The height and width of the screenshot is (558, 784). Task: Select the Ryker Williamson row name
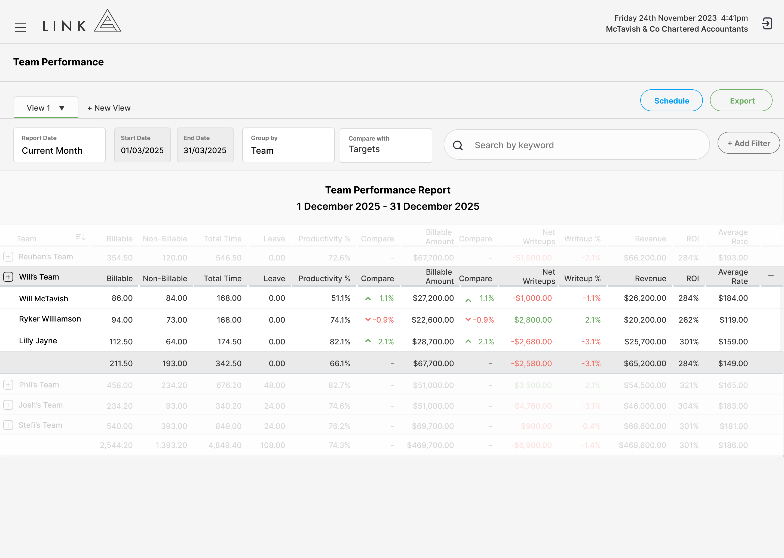coord(50,319)
